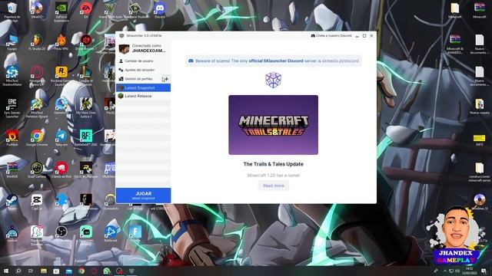
Task: Open the Battle.net desktop shortcut
Action: (x=111, y=234)
